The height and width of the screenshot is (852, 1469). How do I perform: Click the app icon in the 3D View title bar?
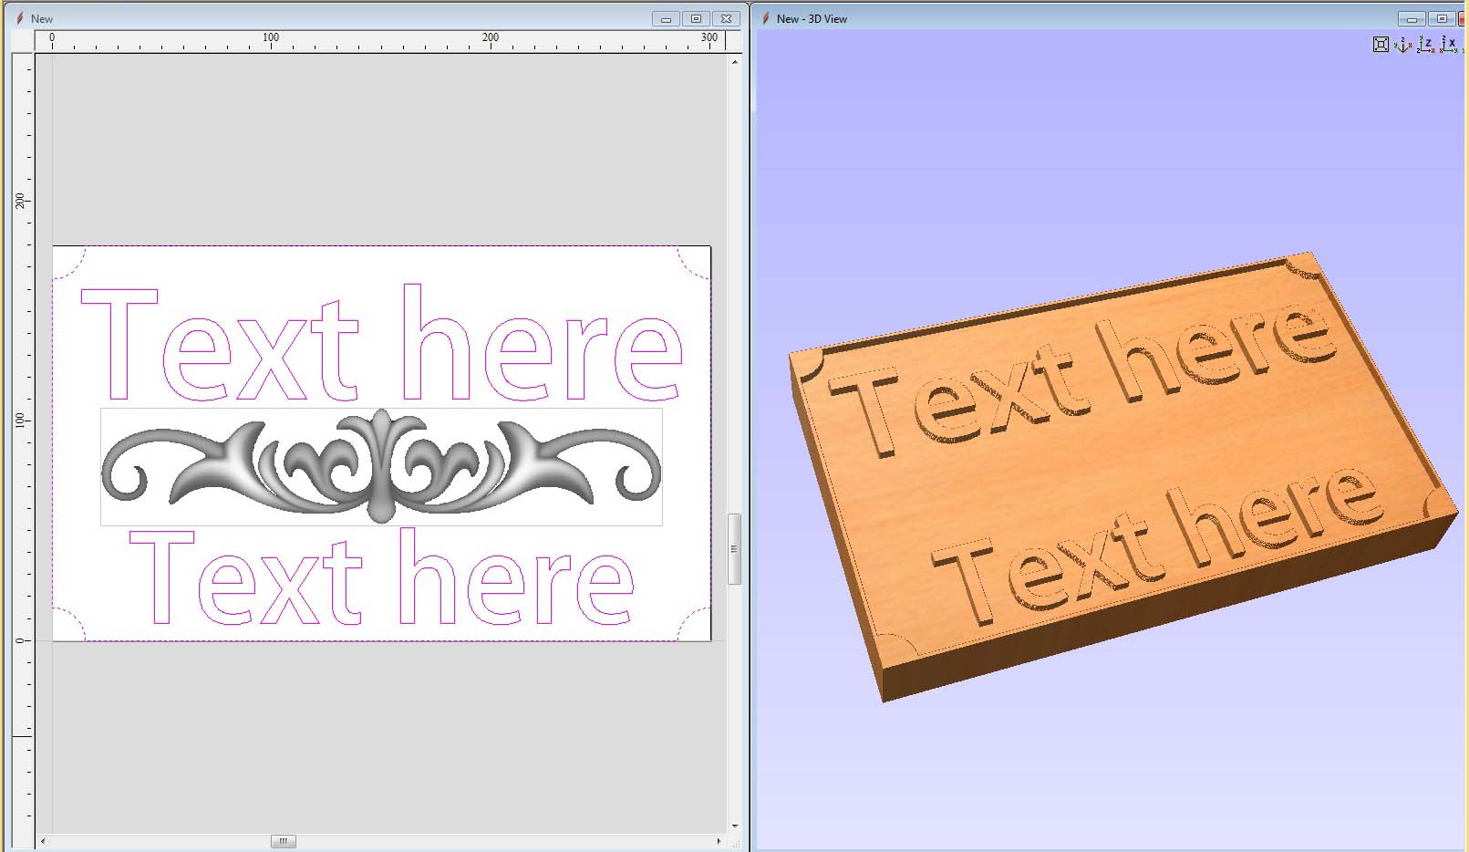765,18
